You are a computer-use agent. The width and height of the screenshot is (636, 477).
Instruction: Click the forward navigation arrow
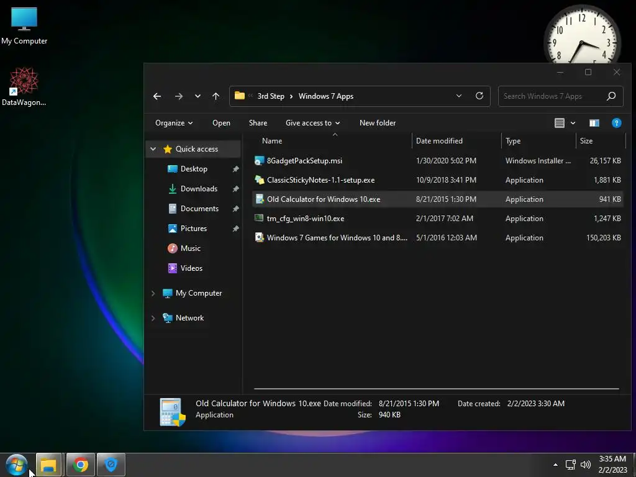(x=178, y=96)
